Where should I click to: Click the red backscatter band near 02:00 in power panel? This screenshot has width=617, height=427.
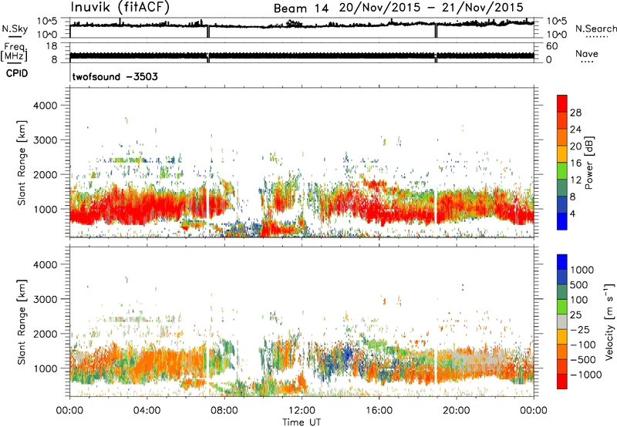pos(108,208)
